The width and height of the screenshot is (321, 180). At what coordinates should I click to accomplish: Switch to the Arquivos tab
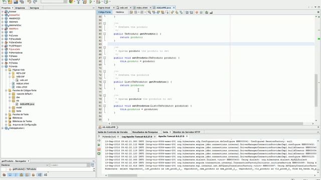[x=20, y=8]
